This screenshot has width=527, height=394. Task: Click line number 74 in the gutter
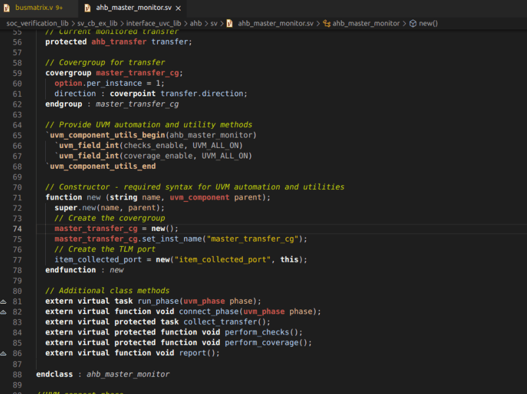pos(17,228)
